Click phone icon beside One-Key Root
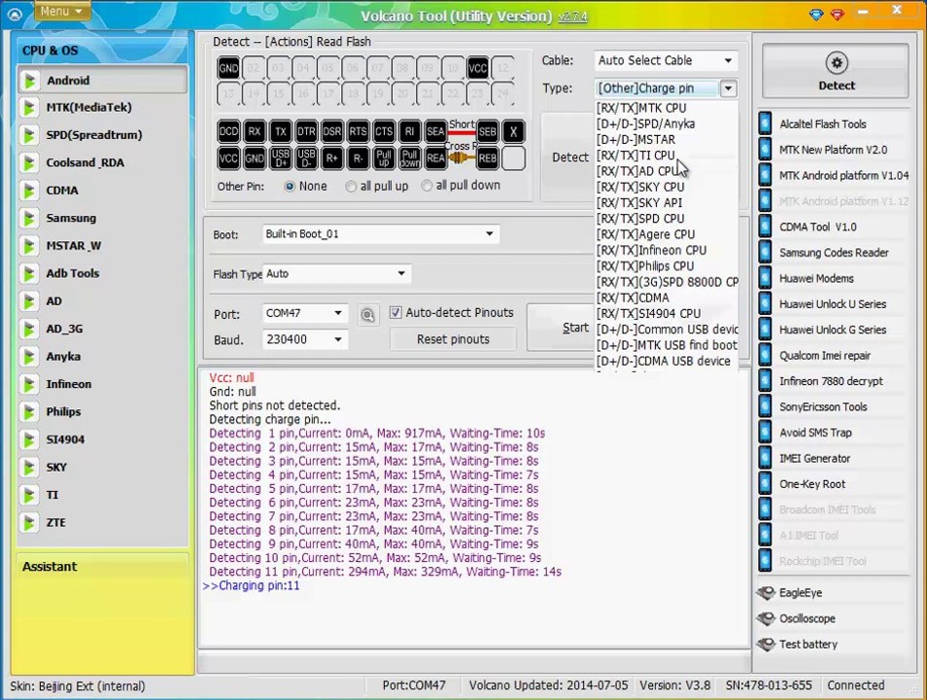Screen dimensions: 927x700 tap(765, 484)
